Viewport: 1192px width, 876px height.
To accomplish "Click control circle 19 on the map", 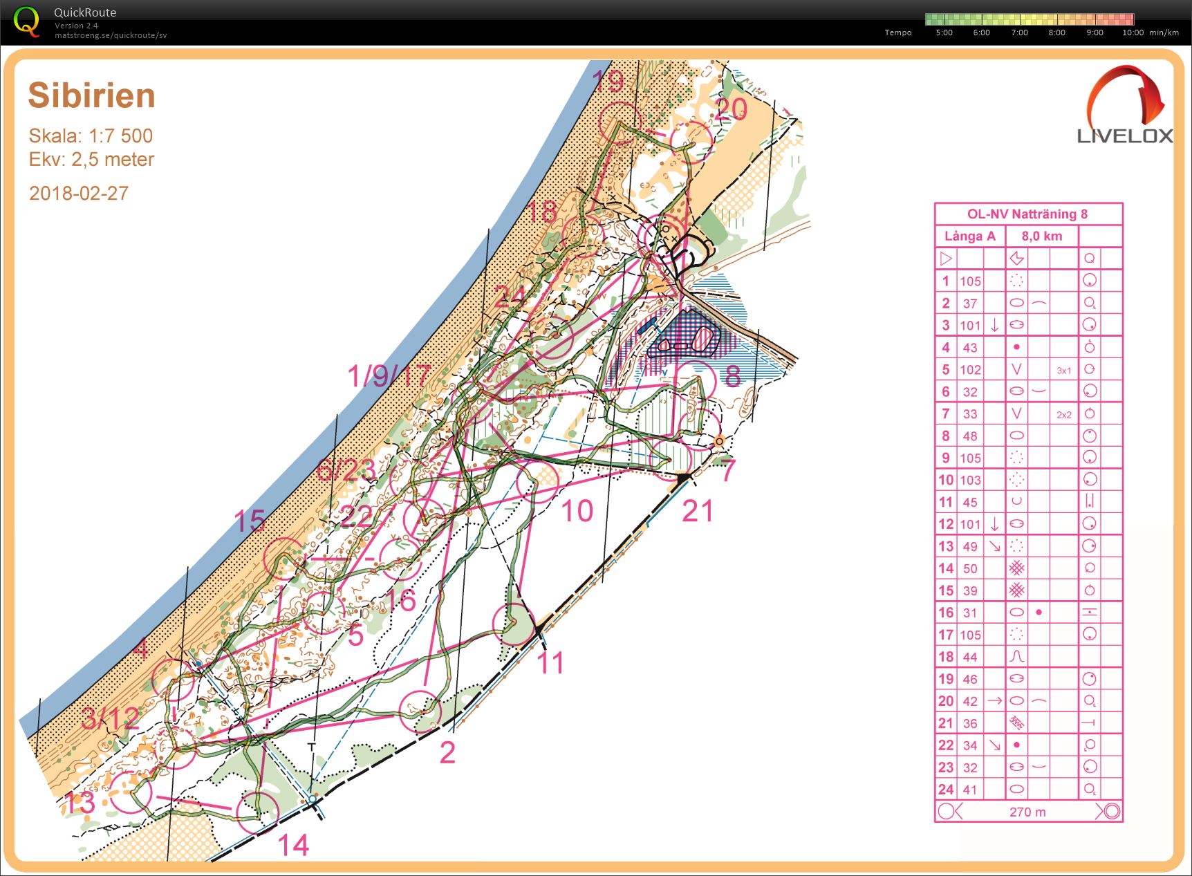I will point(620,124).
